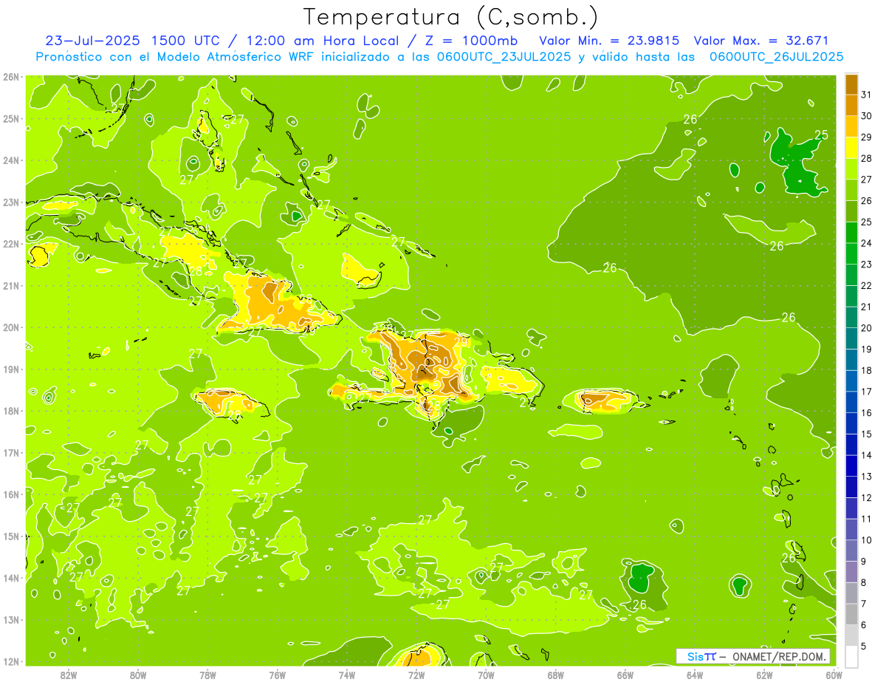Image resolution: width=886 pixels, height=685 pixels.
Task: Click the '15N' latitude axis label
Action: click(x=11, y=536)
